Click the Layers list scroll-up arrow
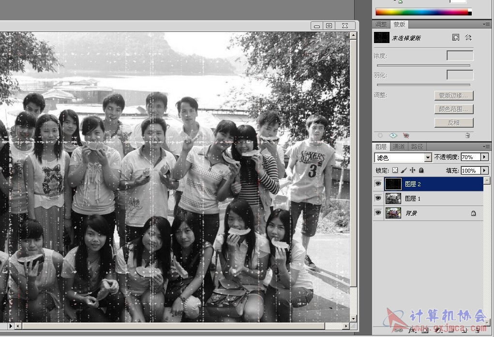The image size is (494, 337). click(487, 180)
